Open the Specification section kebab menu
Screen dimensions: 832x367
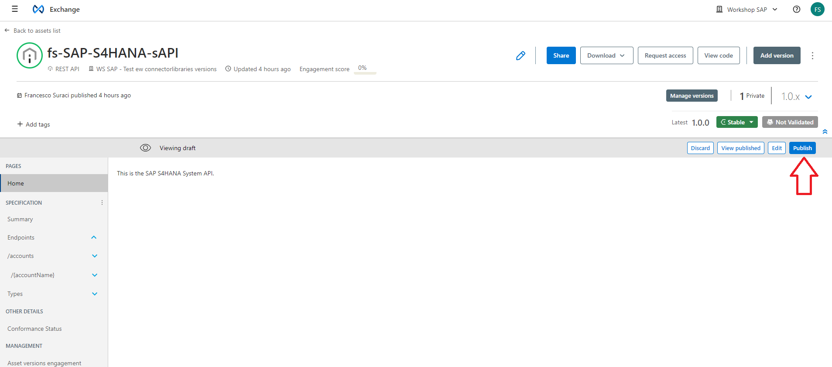102,202
